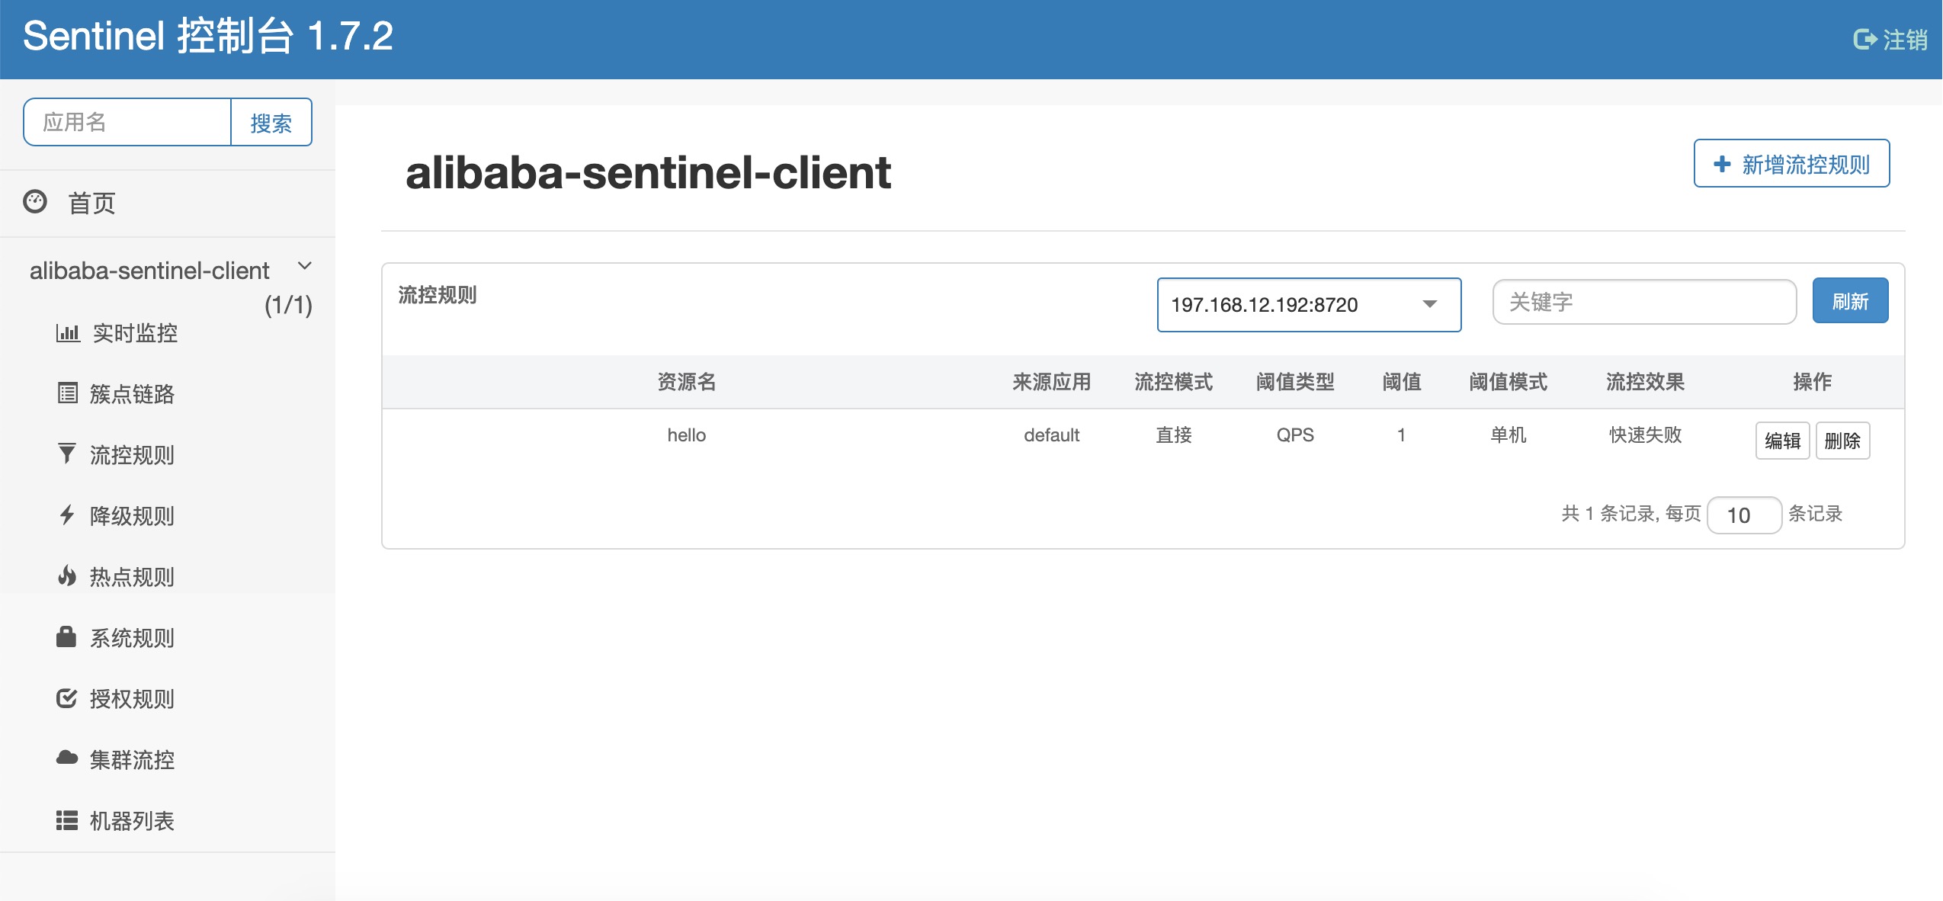Screen dimensions: 1943x901
Task: Focus the 关键字 keyword input
Action: pyautogui.click(x=1644, y=302)
